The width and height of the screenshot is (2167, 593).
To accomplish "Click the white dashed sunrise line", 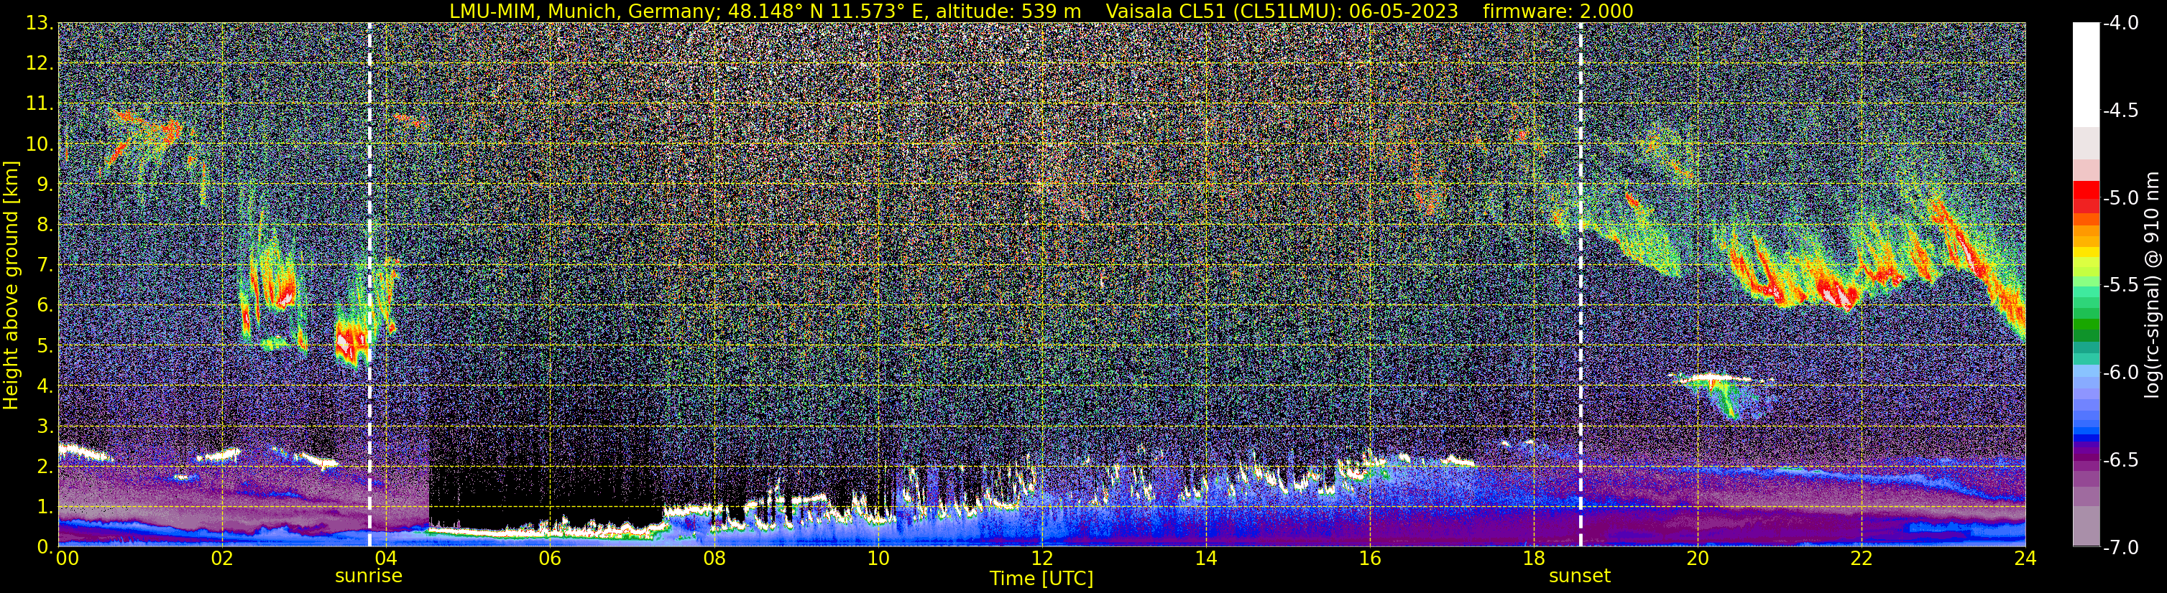I will [369, 285].
